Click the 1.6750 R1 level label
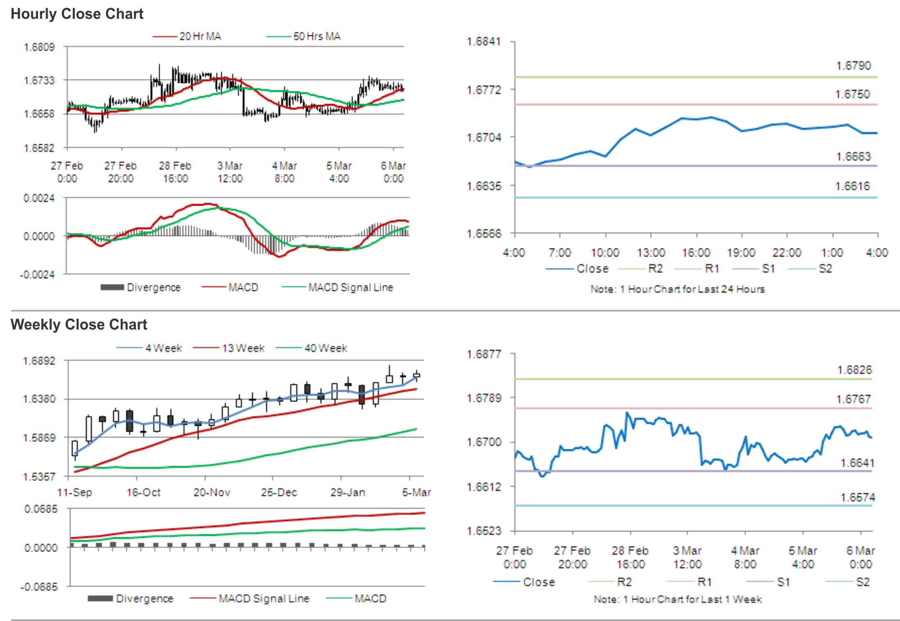This screenshot has height=621, width=900. pos(852,94)
